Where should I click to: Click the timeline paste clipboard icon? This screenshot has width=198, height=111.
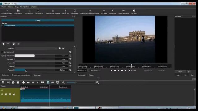(x=18, y=82)
